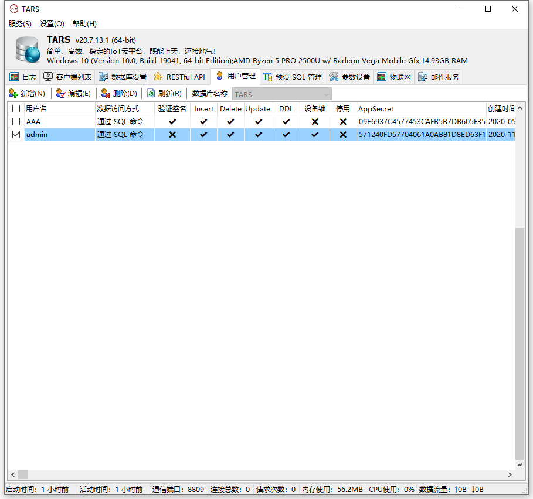Click the CPU使用: 0% status entry
The image size is (533, 499).
click(x=392, y=489)
